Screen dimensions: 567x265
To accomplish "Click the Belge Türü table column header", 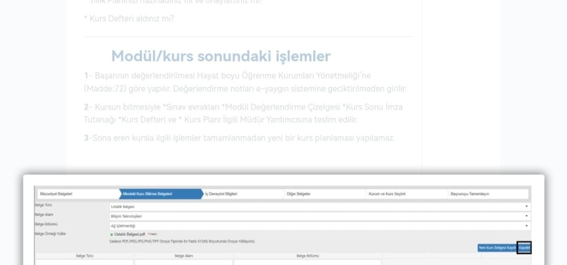I will [x=84, y=256].
